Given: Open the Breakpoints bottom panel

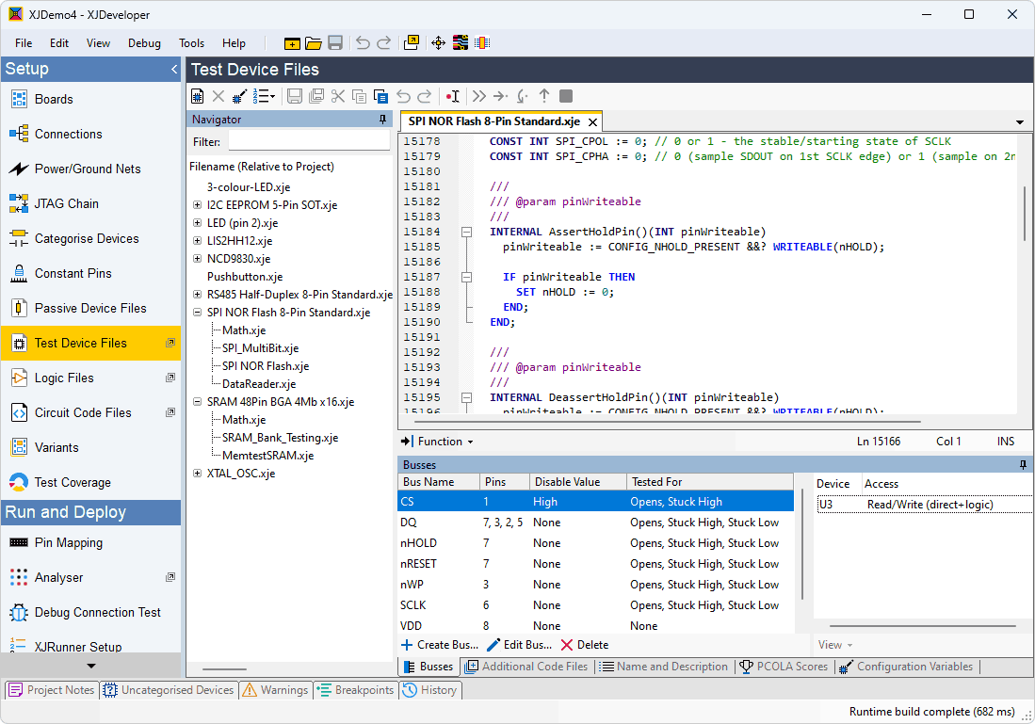Looking at the screenshot, I should click(356, 690).
